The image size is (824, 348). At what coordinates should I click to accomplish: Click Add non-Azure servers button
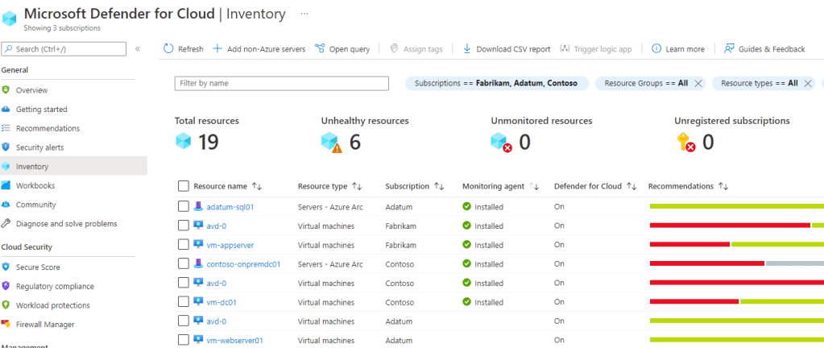[259, 49]
